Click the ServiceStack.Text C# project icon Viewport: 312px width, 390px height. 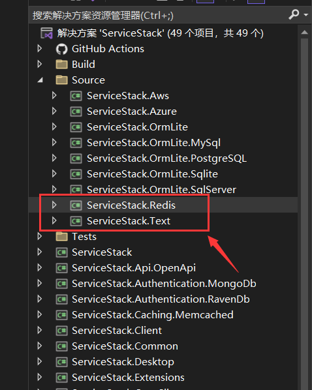coord(76,221)
